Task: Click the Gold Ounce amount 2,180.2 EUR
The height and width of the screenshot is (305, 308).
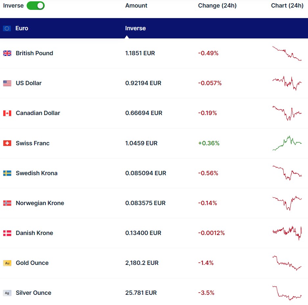Action: coord(142,263)
